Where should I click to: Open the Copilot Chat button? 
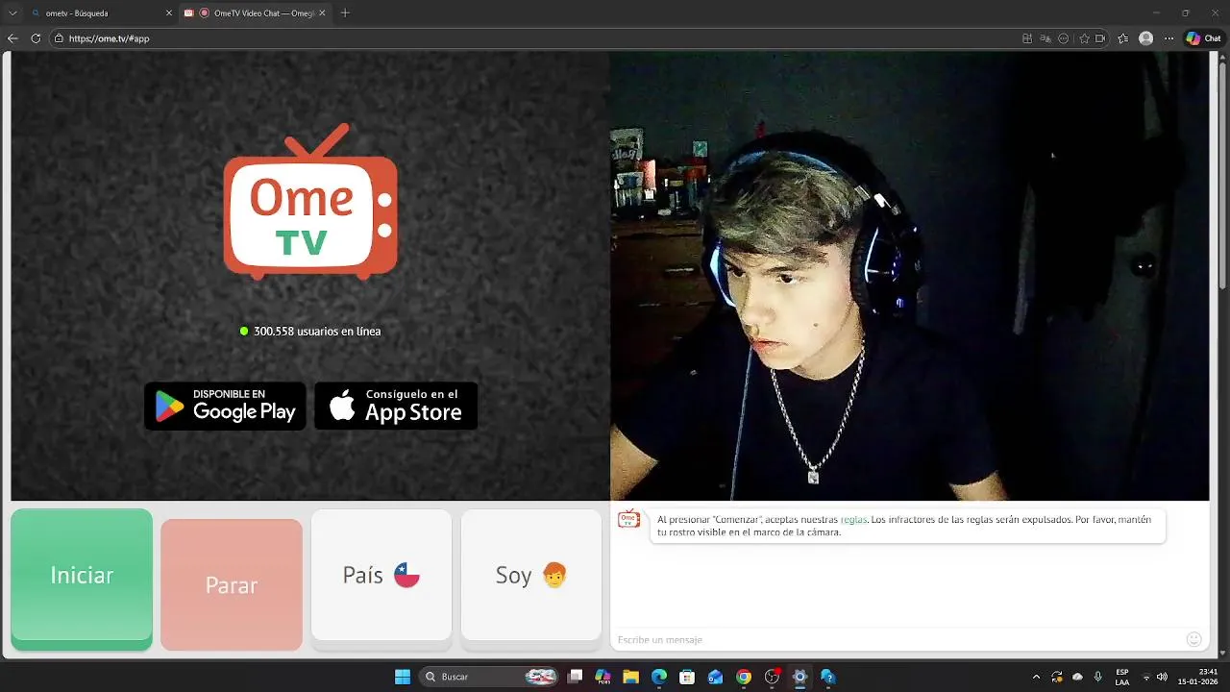1204,38
